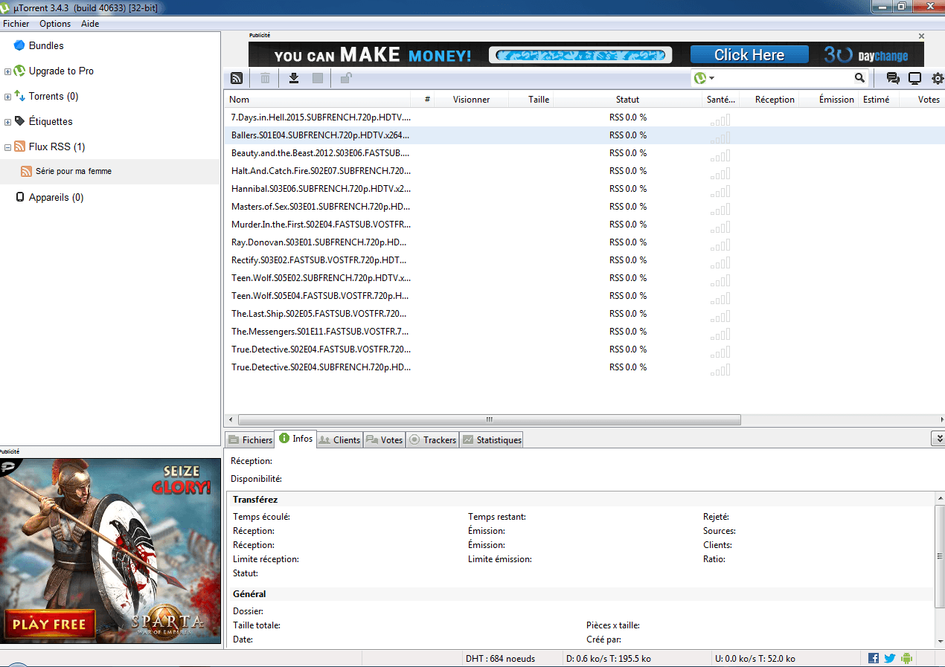Viewport: 945px width, 667px height.
Task: Click the Remove torrent trash icon
Action: (265, 78)
